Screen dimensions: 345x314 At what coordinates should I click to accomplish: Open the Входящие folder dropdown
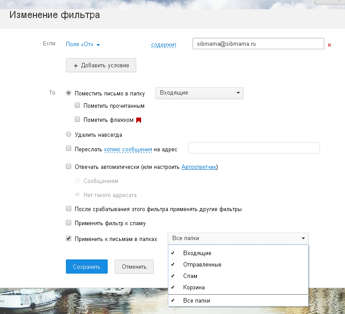200,93
